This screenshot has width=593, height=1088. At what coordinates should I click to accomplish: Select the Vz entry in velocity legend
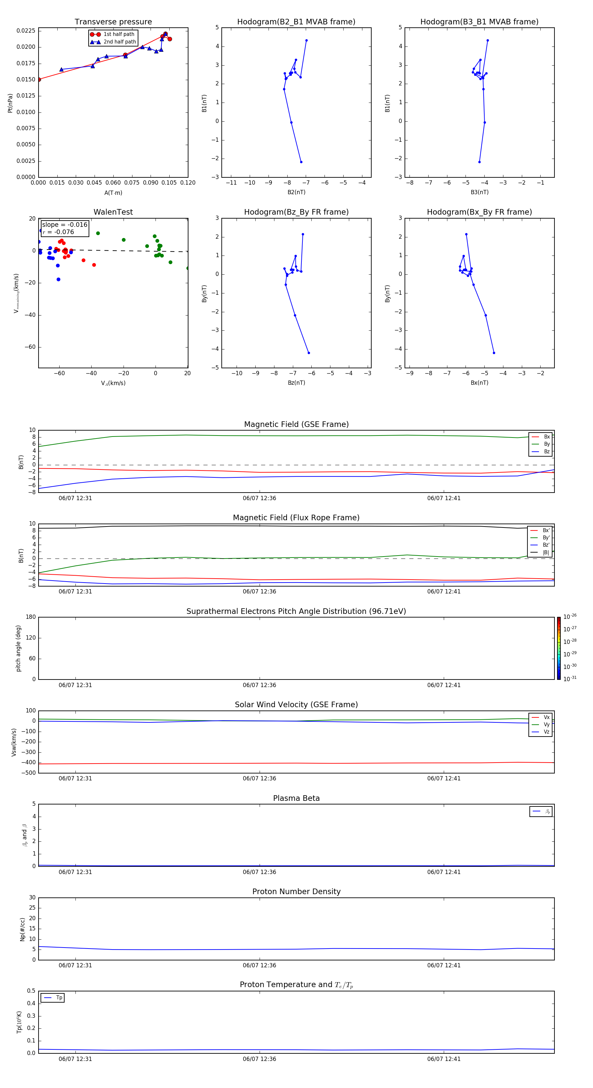tap(541, 732)
